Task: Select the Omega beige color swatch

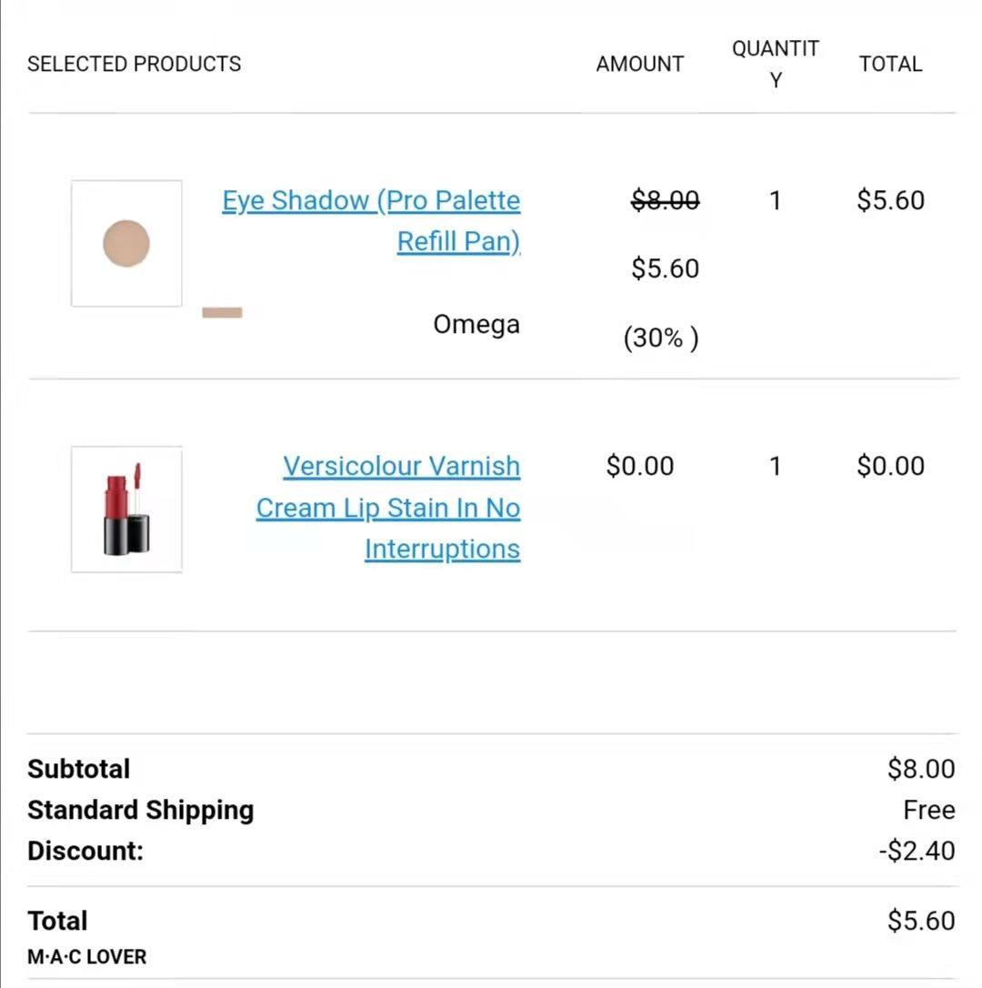Action: [x=222, y=313]
